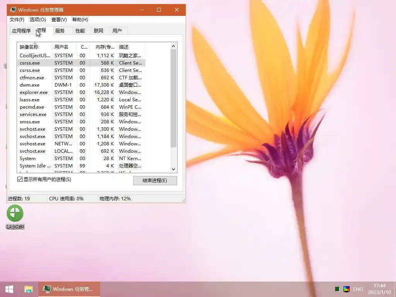This screenshot has width=396, height=297.
Task: Sort by 内存 column header
Action: coord(103,47)
